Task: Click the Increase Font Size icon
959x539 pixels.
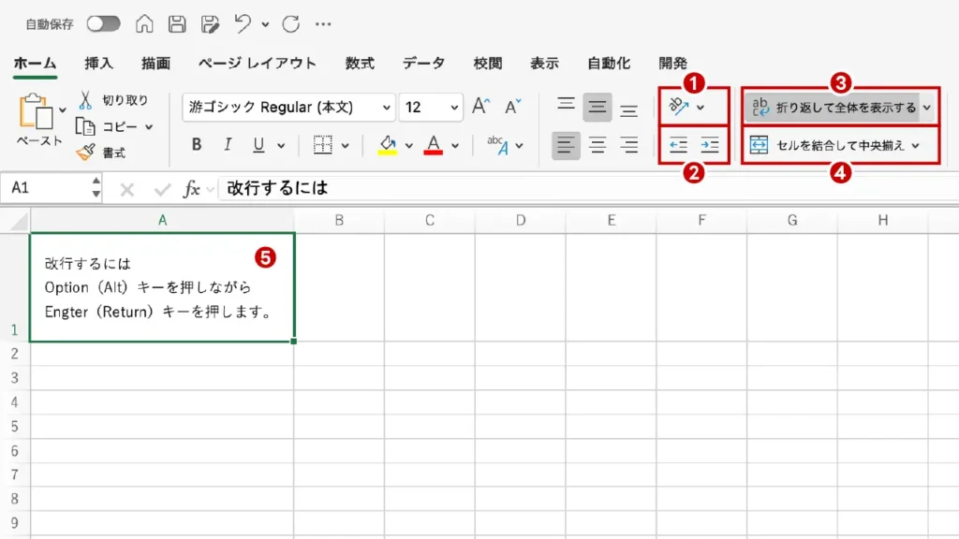Action: [480, 107]
